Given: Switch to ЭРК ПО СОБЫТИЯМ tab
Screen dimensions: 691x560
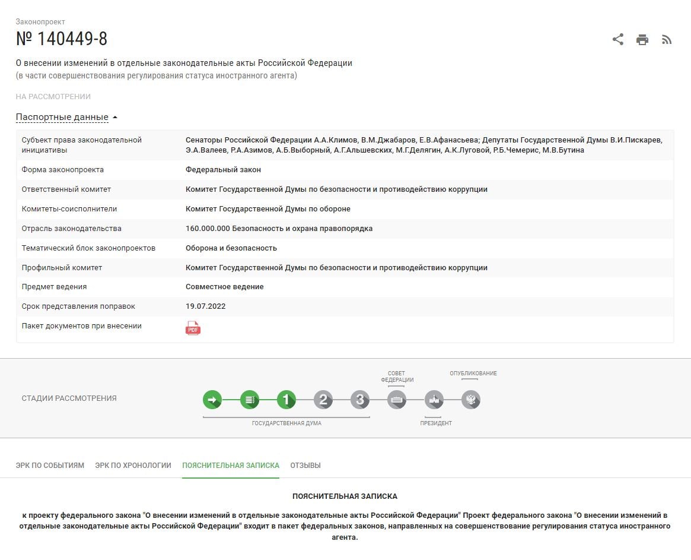Looking at the screenshot, I should [x=50, y=466].
